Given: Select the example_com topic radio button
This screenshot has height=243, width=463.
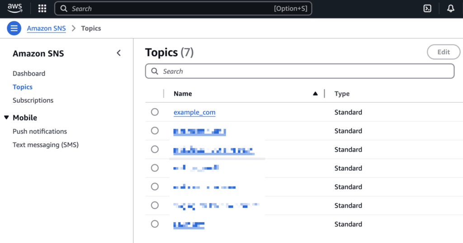Looking at the screenshot, I should pyautogui.click(x=155, y=112).
